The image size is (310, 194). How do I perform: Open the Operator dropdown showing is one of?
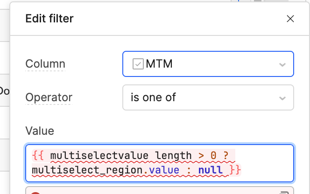(x=208, y=97)
